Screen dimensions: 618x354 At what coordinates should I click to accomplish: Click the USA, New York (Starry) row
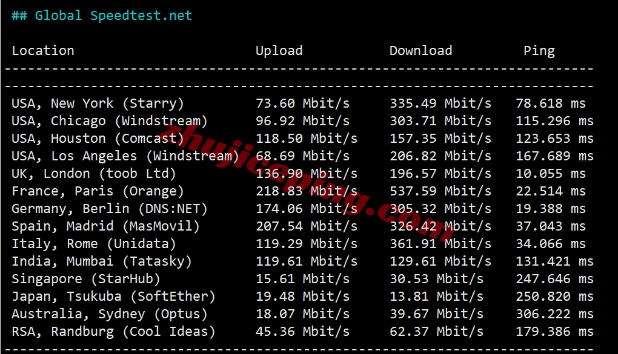(x=302, y=103)
